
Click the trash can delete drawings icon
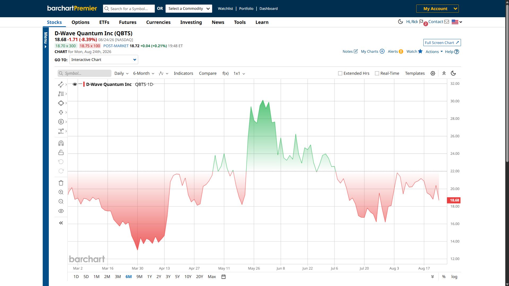pos(61,183)
